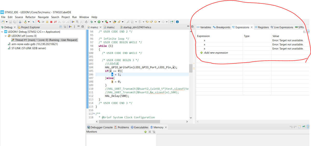Click the Value column header

(275, 36)
